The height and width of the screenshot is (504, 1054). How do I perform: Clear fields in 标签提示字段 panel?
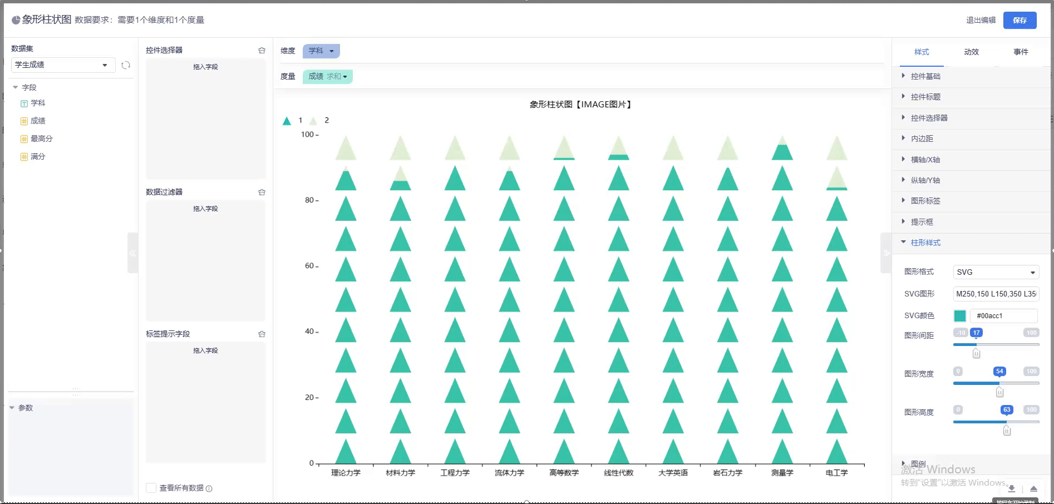[x=262, y=334]
